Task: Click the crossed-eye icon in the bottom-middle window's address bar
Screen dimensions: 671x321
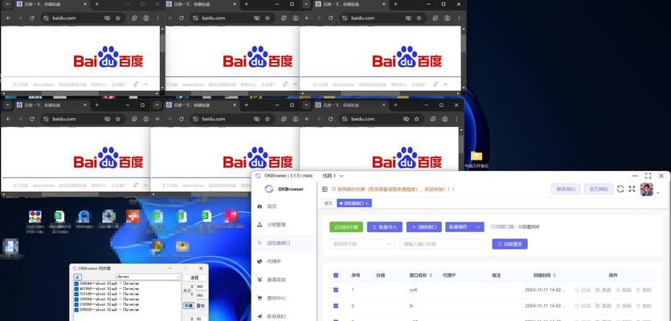Action: coord(257,119)
